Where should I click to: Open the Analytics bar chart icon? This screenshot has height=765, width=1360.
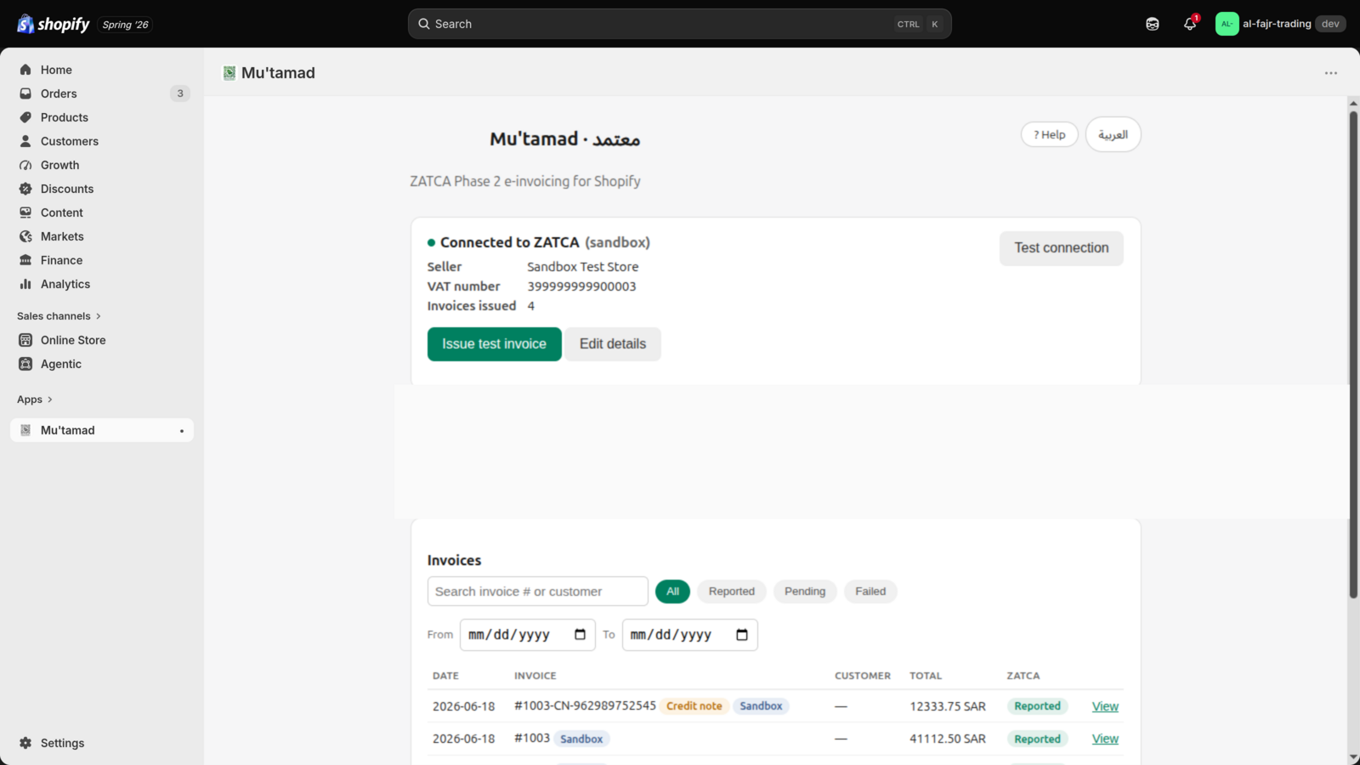(25, 284)
